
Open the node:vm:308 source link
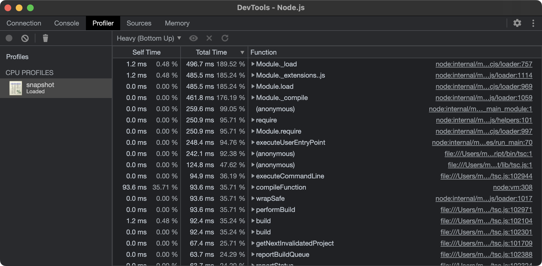(x=513, y=187)
